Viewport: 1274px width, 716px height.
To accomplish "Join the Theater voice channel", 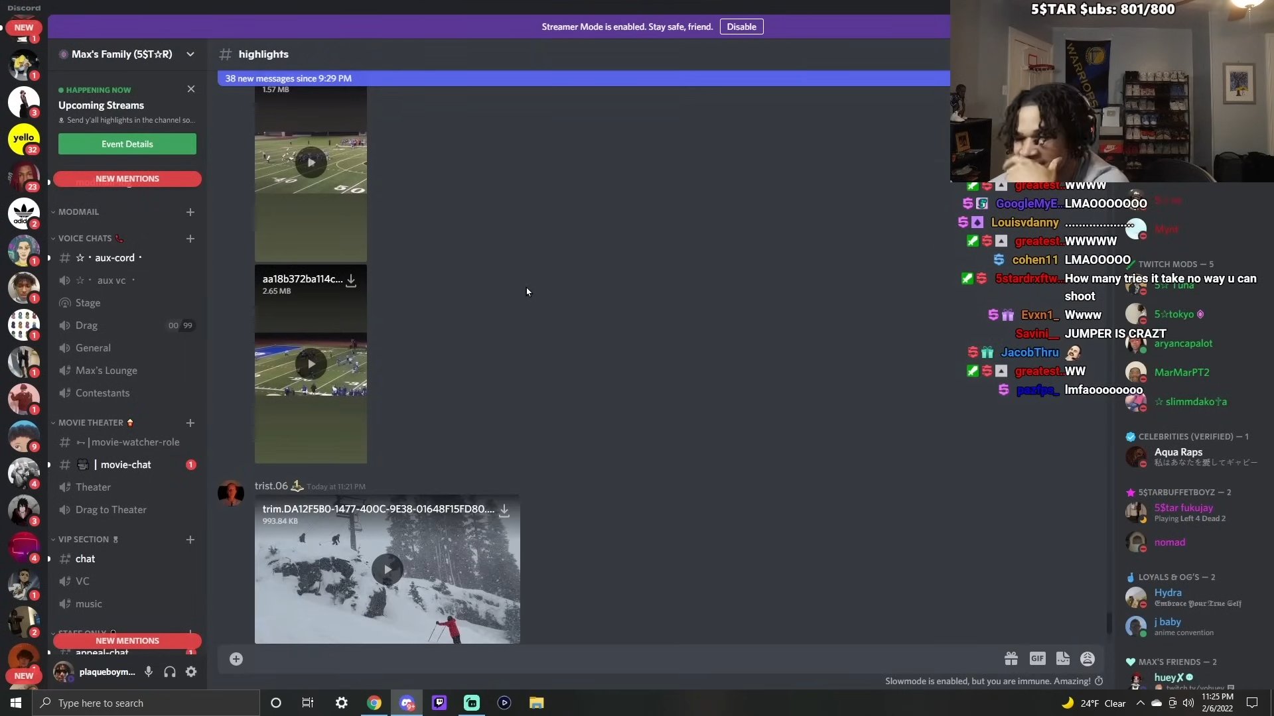I will tap(127, 487).
